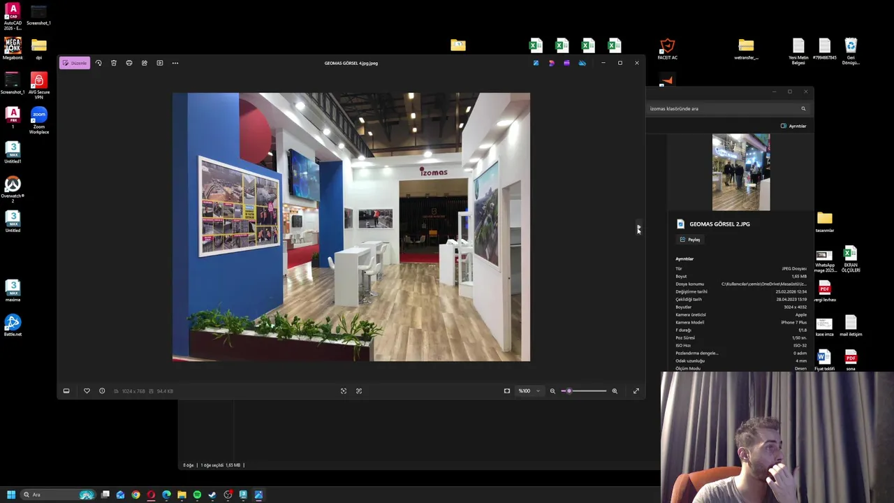
Task: Click the Düzenle edit button in Photos
Action: click(x=75, y=63)
